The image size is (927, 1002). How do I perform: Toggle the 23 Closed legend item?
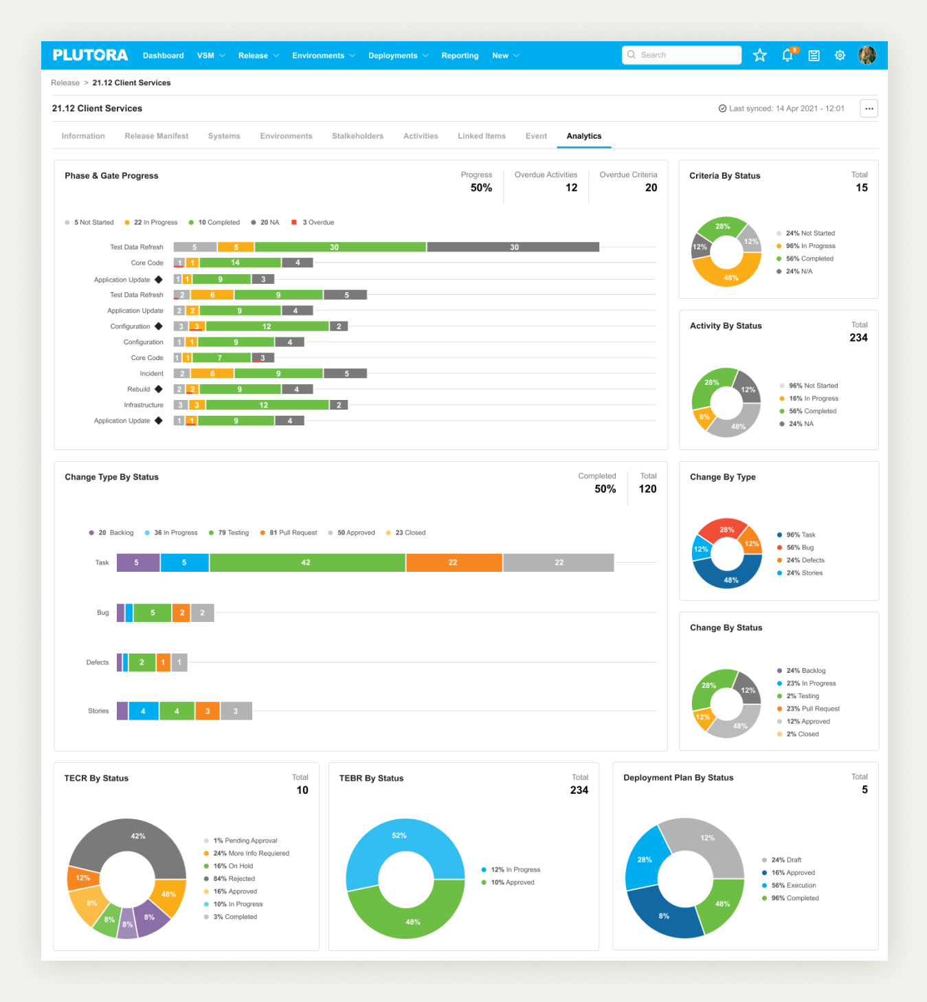pyautogui.click(x=405, y=533)
